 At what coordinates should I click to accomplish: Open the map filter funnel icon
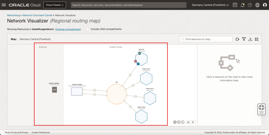coord(244,39)
